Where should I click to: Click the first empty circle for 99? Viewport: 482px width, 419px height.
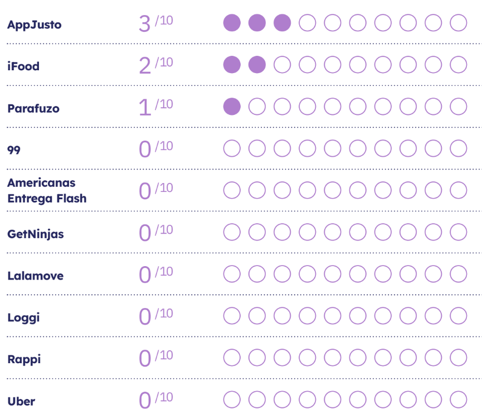[x=232, y=148]
